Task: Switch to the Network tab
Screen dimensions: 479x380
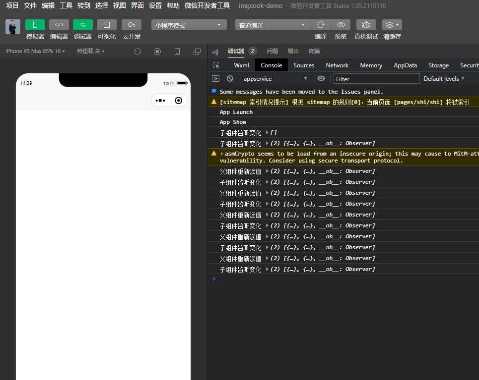Action: pyautogui.click(x=337, y=65)
